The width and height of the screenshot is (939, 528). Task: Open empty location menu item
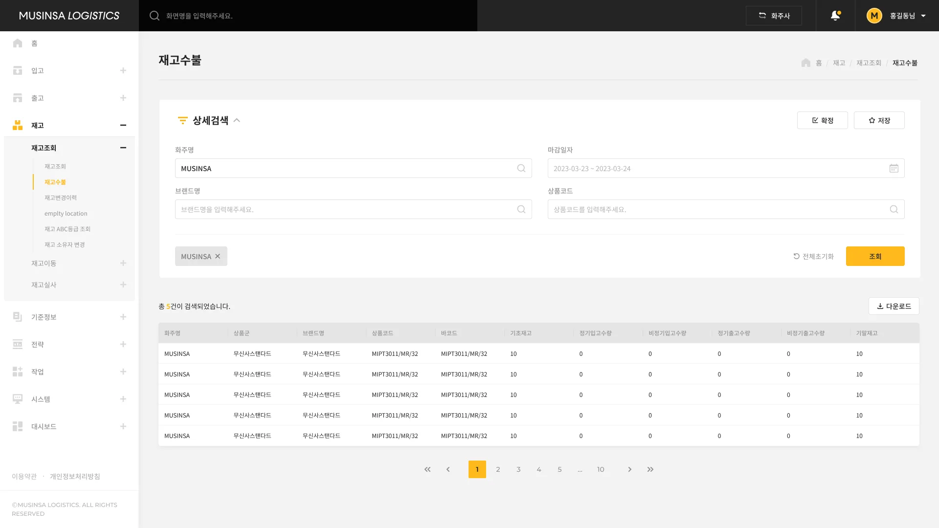click(66, 213)
